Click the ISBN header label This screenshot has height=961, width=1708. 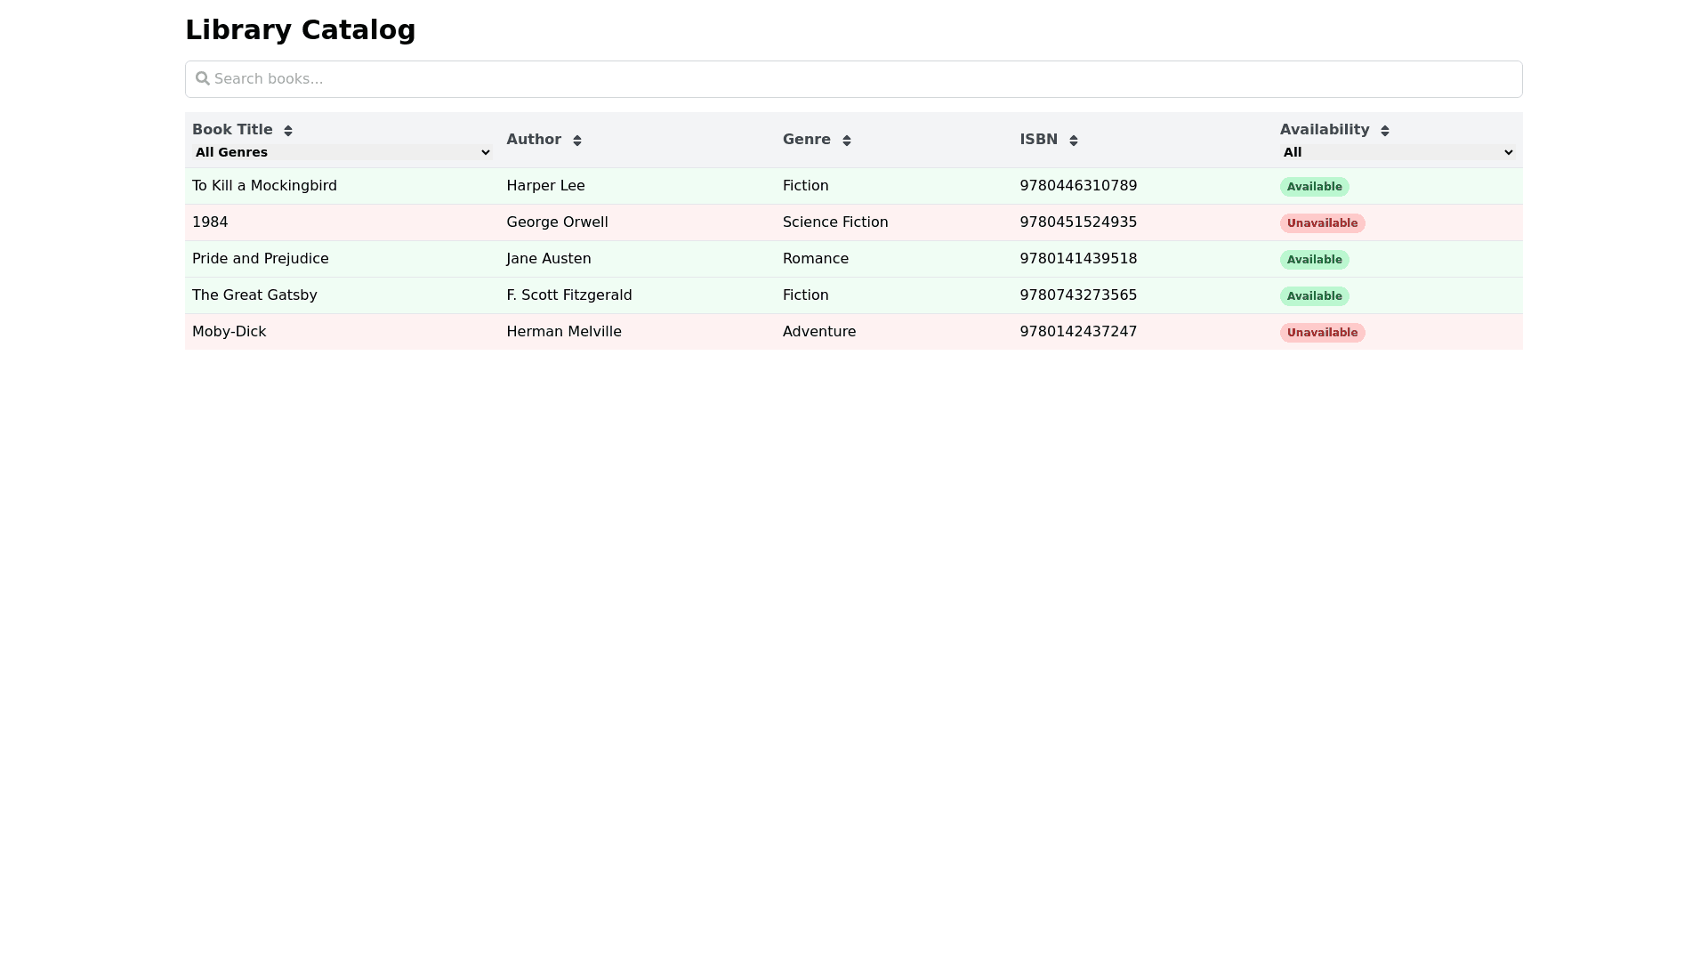[x=1038, y=140]
